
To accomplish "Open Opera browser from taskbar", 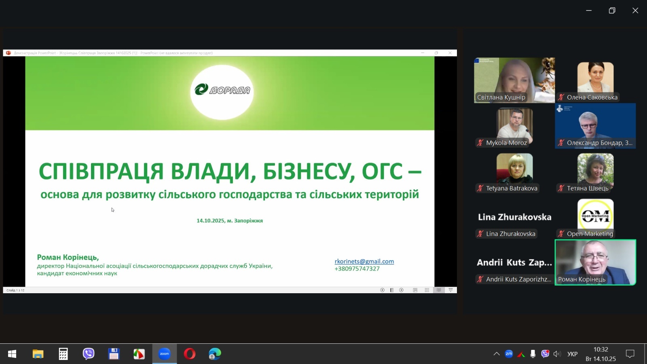I will click(189, 354).
